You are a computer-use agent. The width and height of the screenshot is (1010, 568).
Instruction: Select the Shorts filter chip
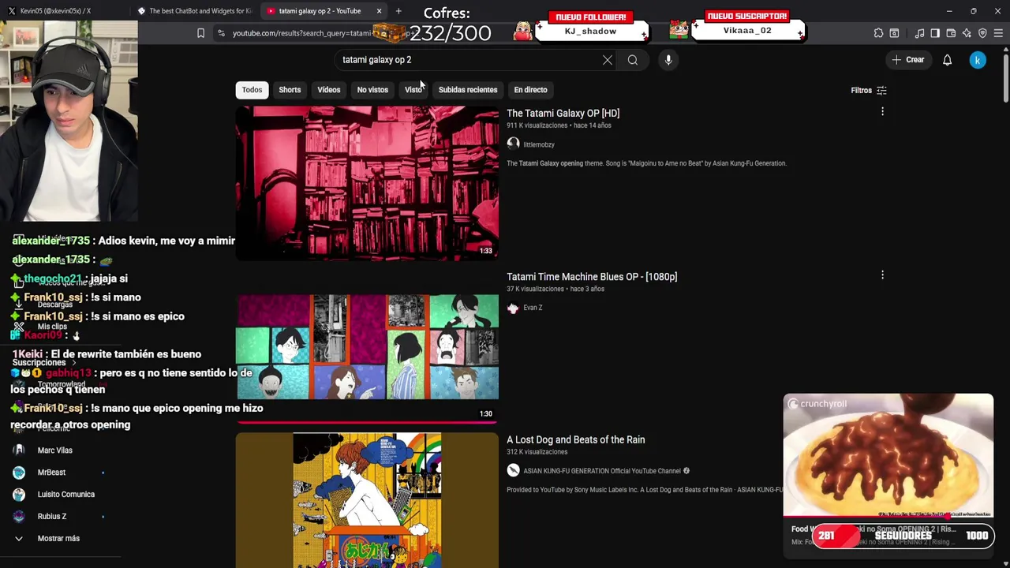290,90
